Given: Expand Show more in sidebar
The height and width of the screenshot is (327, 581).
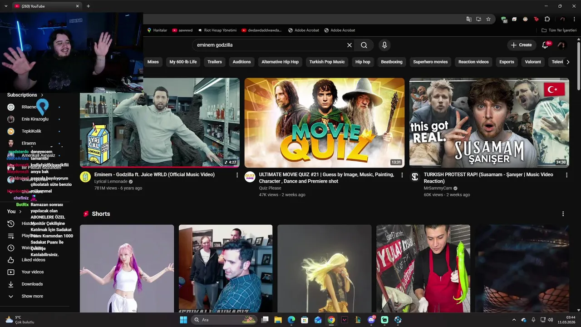Looking at the screenshot, I should click(x=32, y=296).
